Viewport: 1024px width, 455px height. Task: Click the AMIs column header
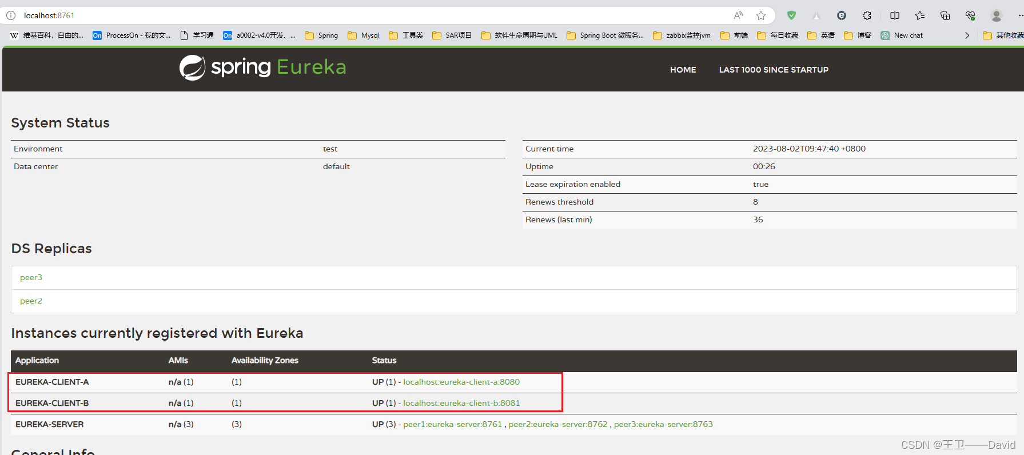coord(178,360)
